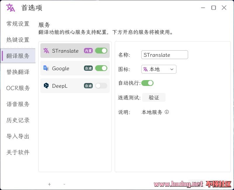Select the STranslate service row

(75, 51)
